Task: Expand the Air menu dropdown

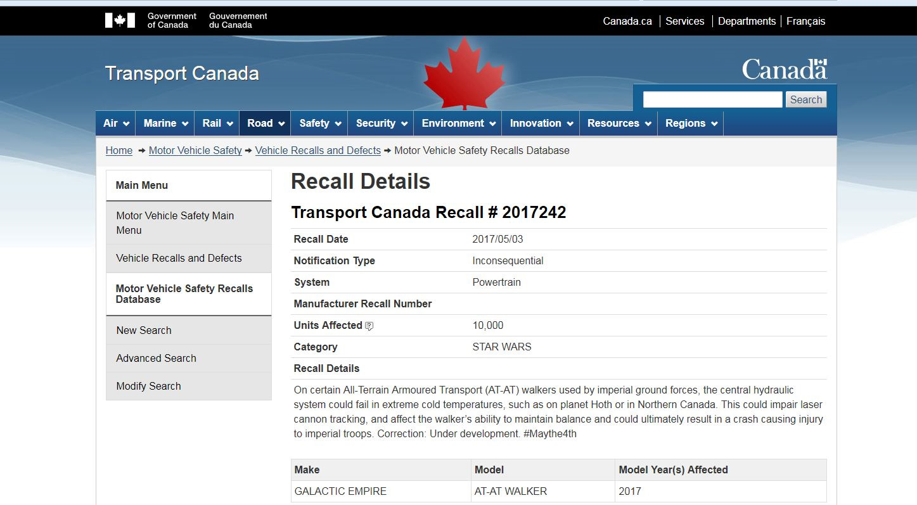Action: [x=117, y=123]
